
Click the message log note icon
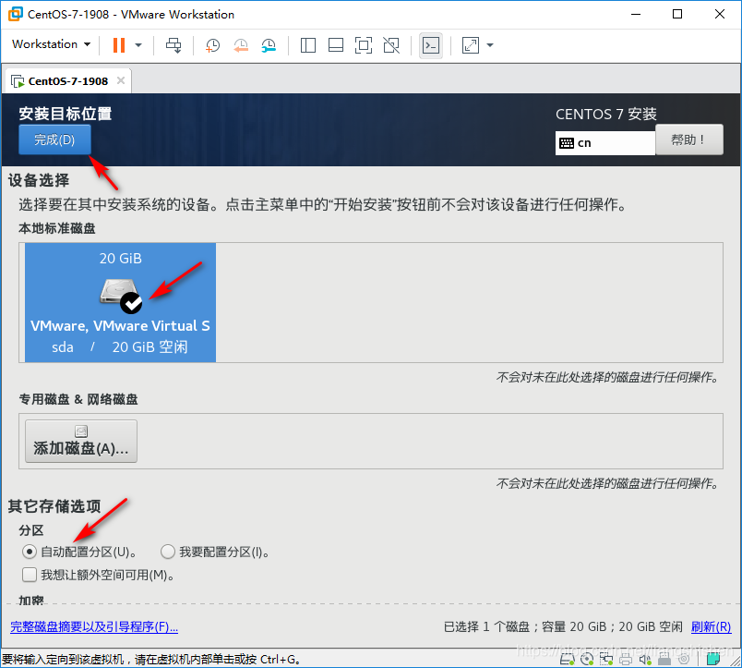713,659
